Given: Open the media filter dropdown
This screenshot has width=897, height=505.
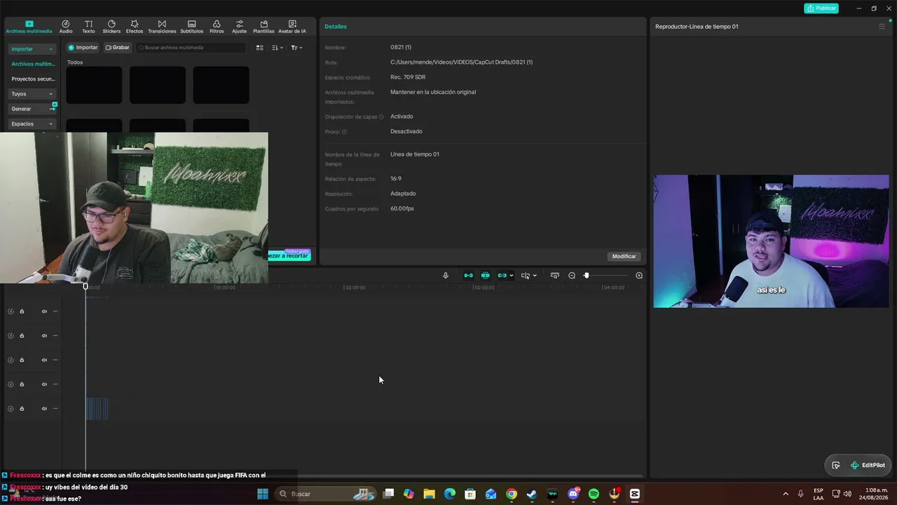Looking at the screenshot, I should point(296,48).
